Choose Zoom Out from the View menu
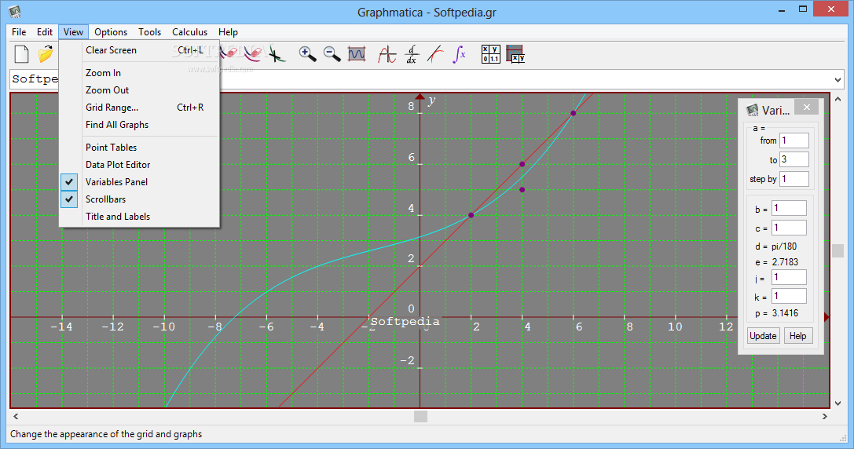 (x=139, y=90)
